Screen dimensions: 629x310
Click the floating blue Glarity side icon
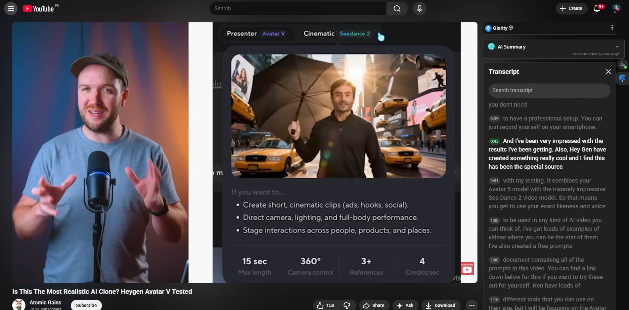622,78
